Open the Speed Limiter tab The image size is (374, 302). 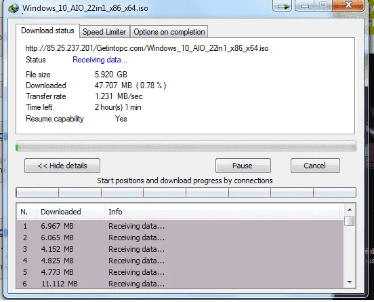104,32
